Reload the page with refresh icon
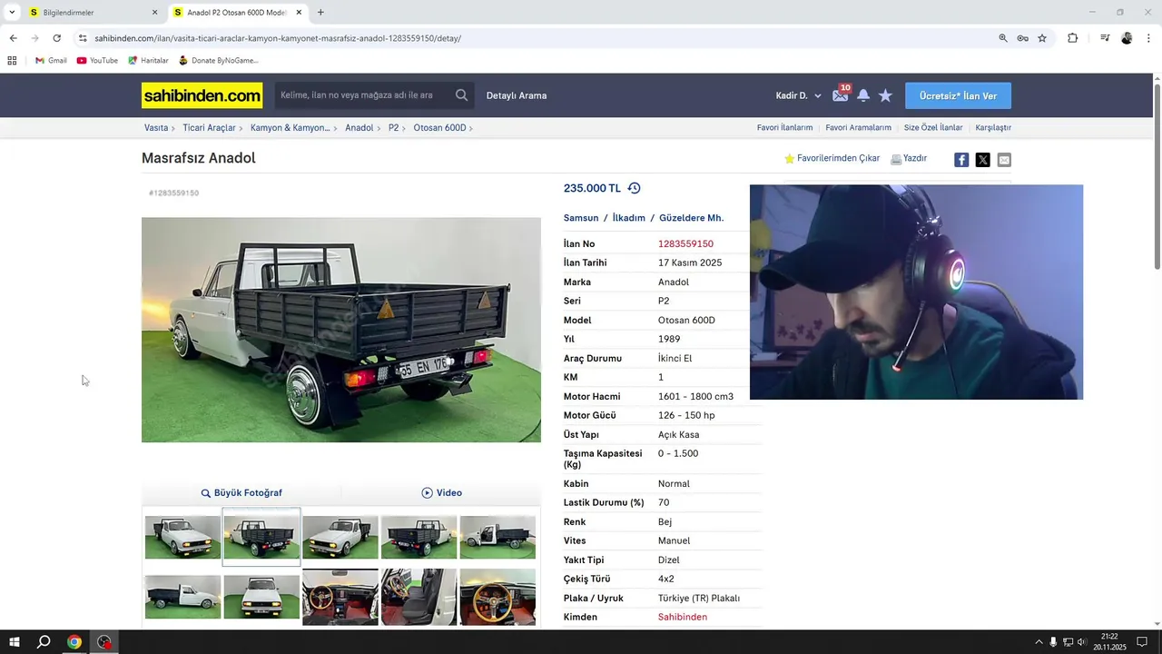Screen dimensions: 1162x654 pos(56,38)
